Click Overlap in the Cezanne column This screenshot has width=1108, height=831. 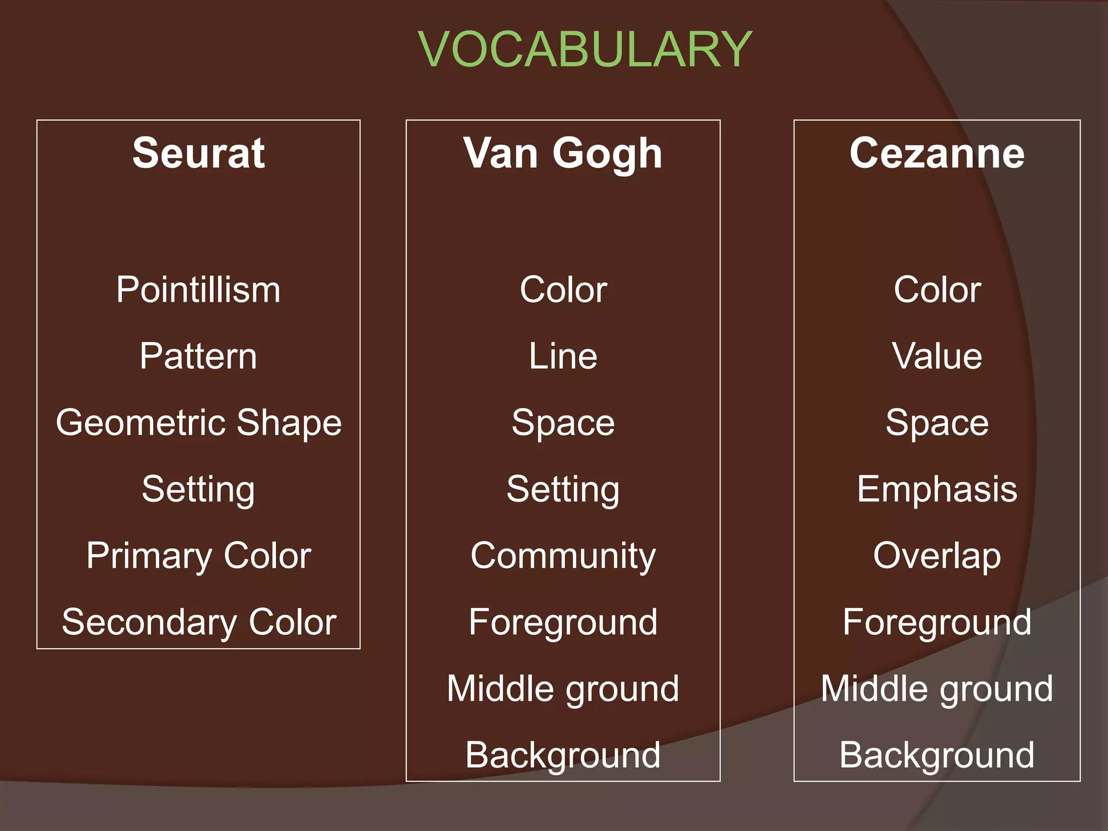tap(936, 557)
